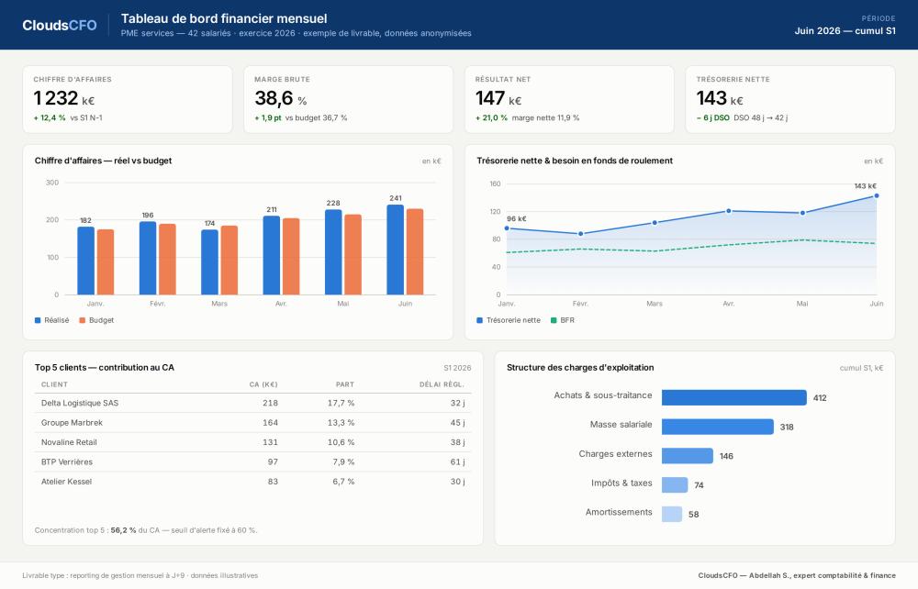Open the Marge brute KPI card
This screenshot has height=589, width=918.
[x=348, y=99]
